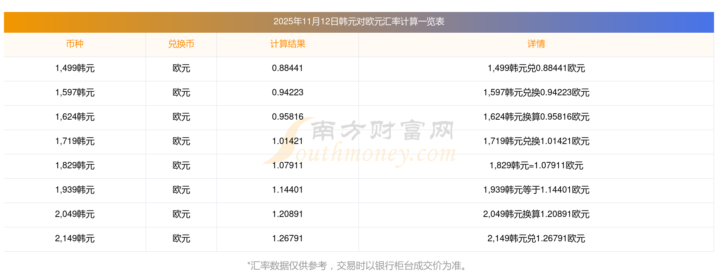
Task: Click '欧元' in the 1,829韩元 row
Action: click(x=181, y=166)
